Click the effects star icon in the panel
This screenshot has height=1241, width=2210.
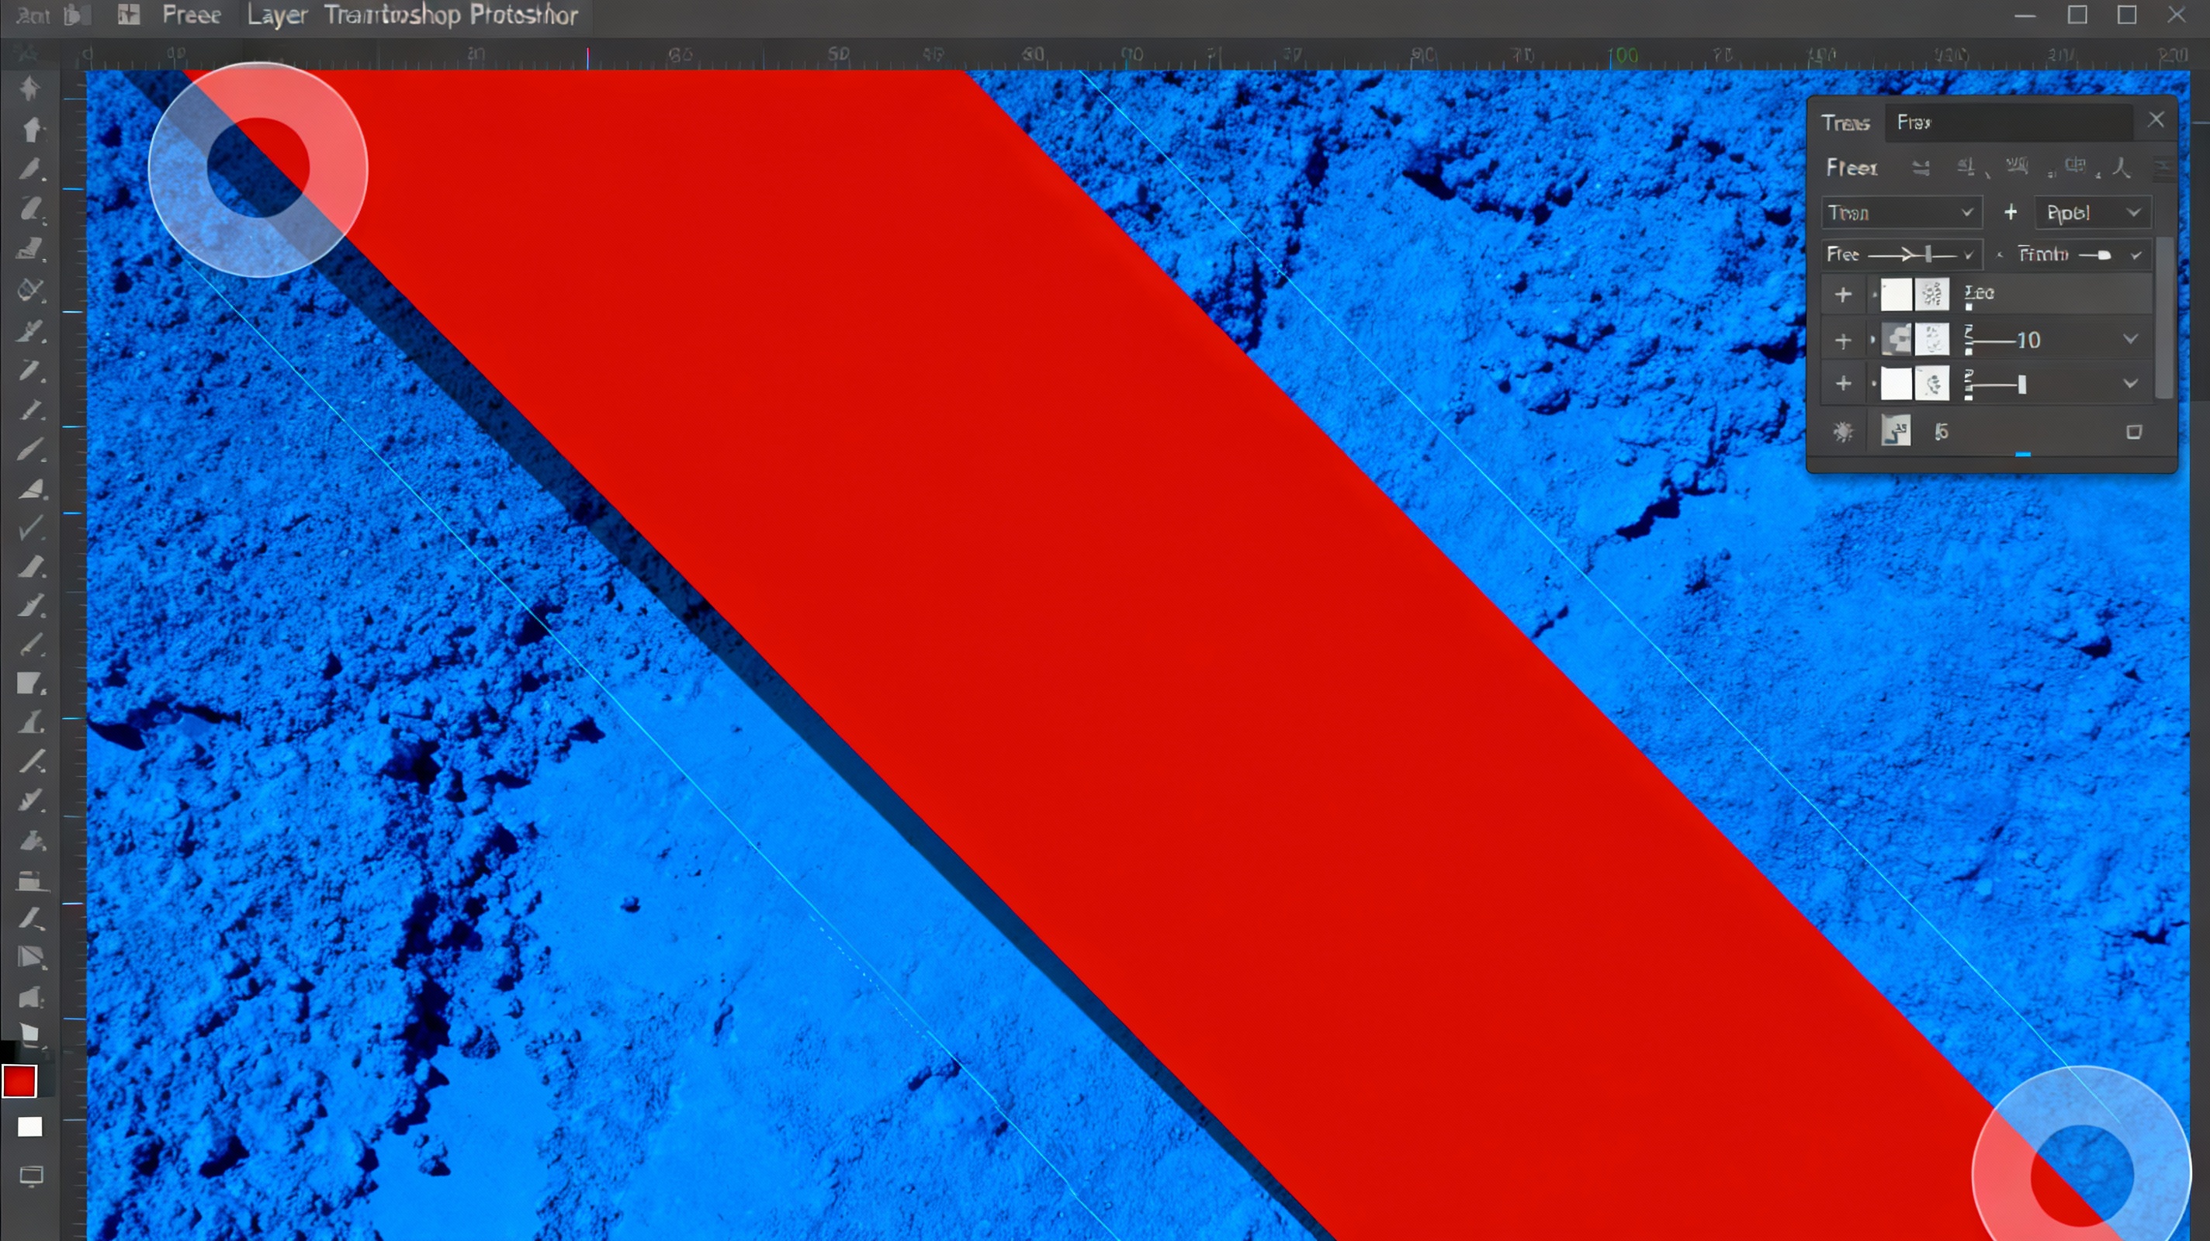pyautogui.click(x=1845, y=433)
